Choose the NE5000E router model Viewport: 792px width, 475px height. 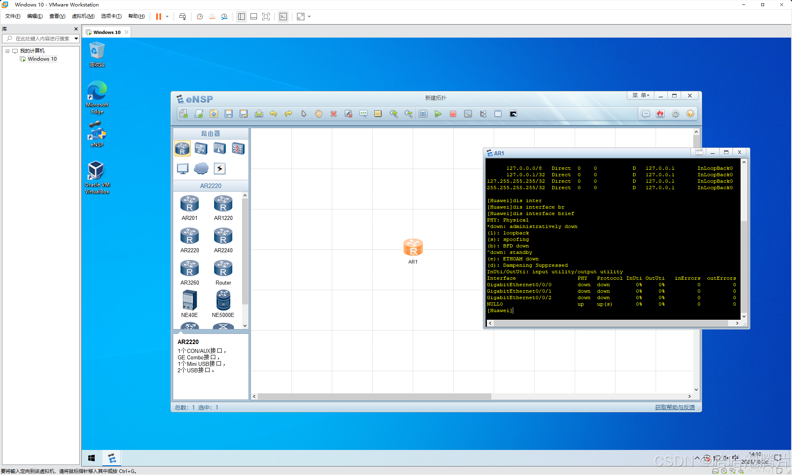(223, 304)
